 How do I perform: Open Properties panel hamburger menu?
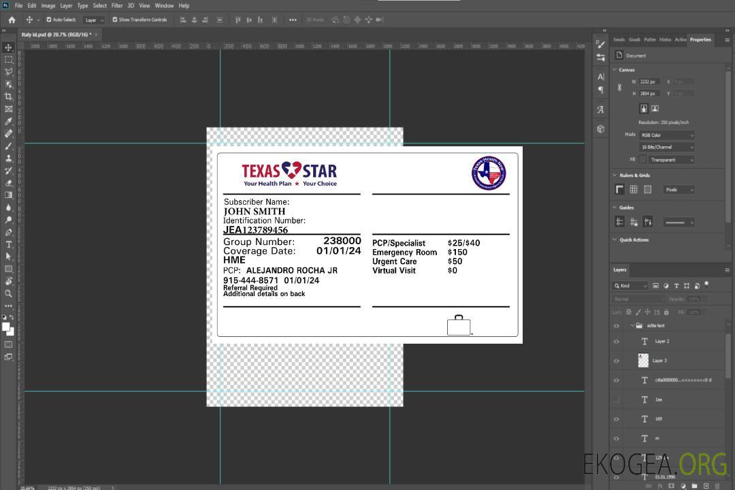727,40
